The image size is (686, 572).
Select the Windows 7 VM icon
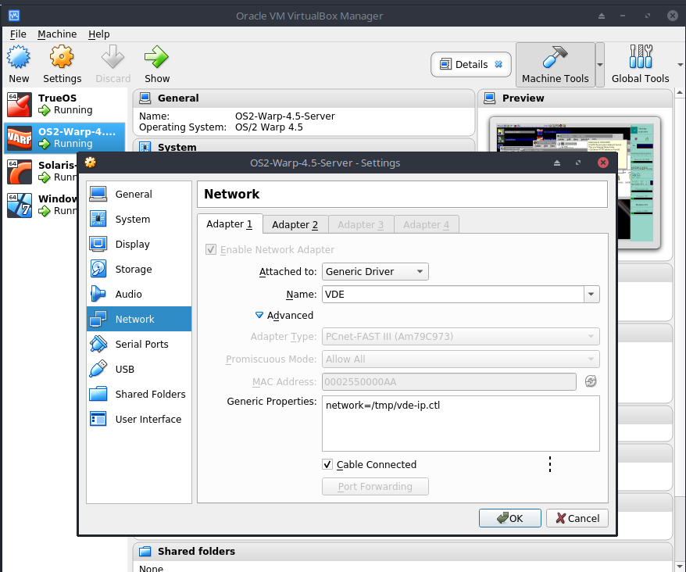pos(20,206)
